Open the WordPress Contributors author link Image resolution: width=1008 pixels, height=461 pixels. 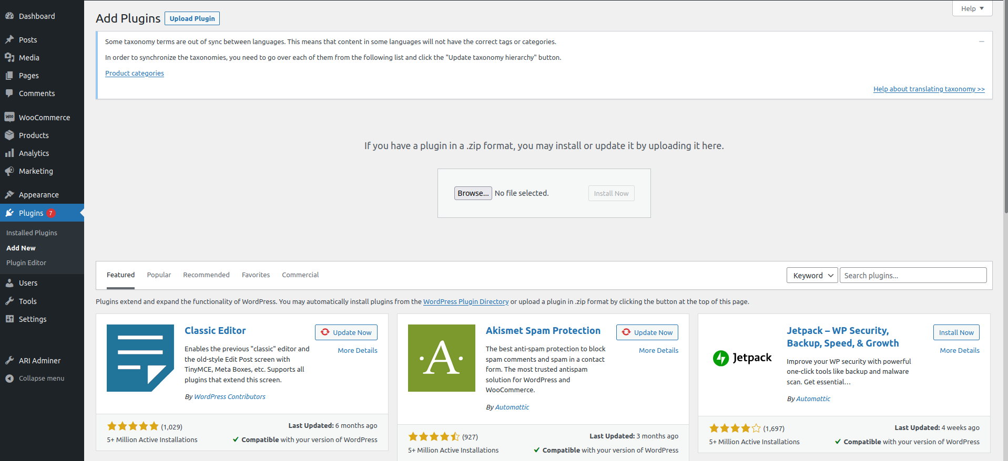point(230,397)
